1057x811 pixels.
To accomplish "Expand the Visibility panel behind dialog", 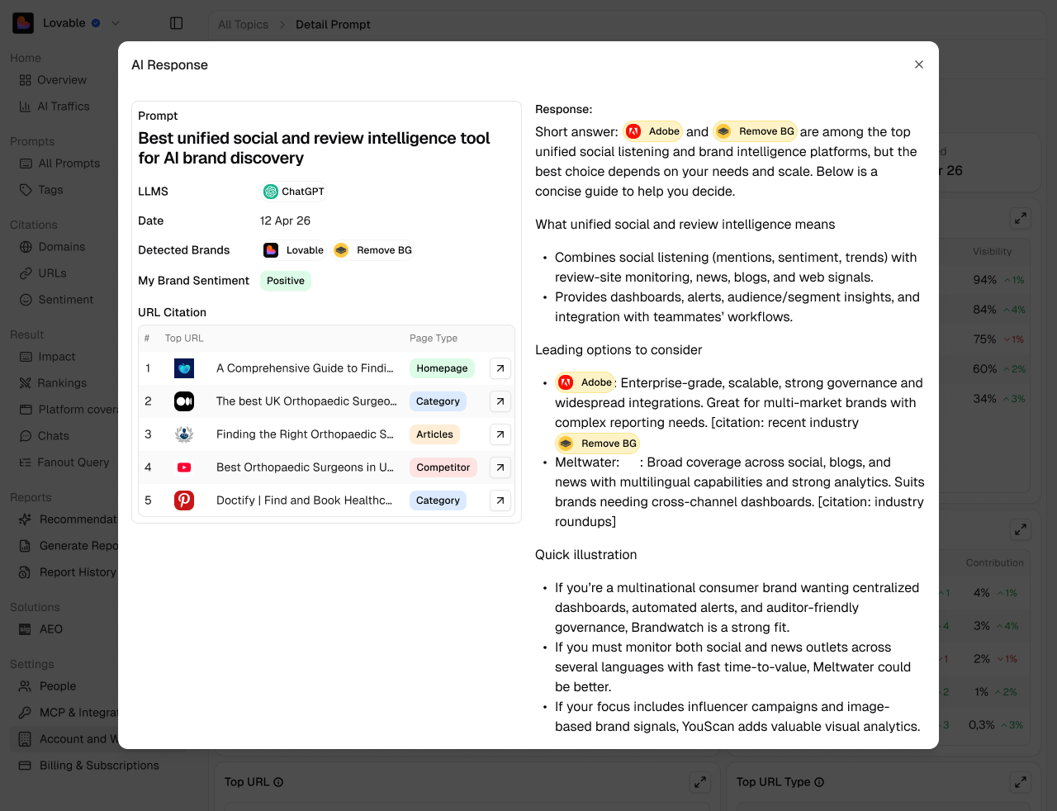I will click(x=1021, y=218).
